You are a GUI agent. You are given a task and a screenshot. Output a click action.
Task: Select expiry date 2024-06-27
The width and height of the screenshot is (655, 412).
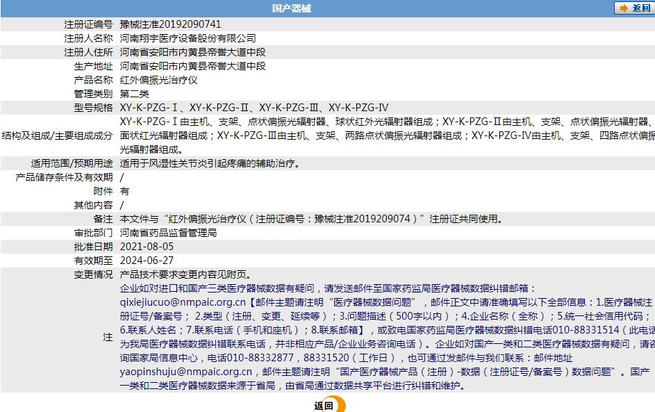[147, 261]
